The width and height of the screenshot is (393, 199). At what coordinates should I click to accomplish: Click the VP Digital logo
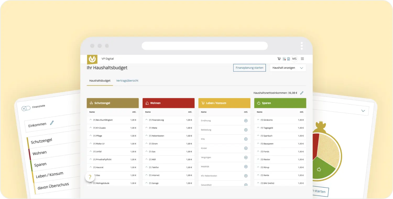pyautogui.click(x=92, y=59)
